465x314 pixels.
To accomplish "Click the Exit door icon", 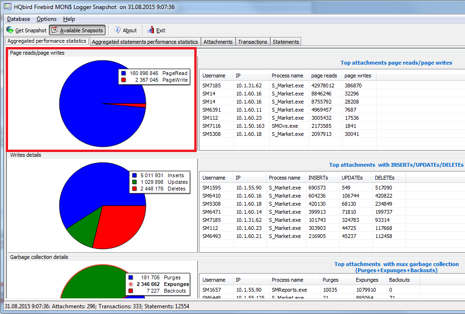I will (151, 30).
